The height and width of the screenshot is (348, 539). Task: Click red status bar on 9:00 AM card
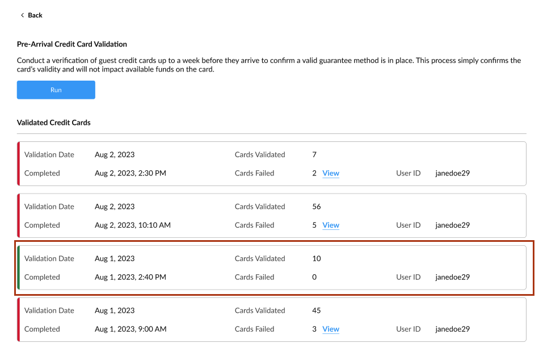[19, 320]
